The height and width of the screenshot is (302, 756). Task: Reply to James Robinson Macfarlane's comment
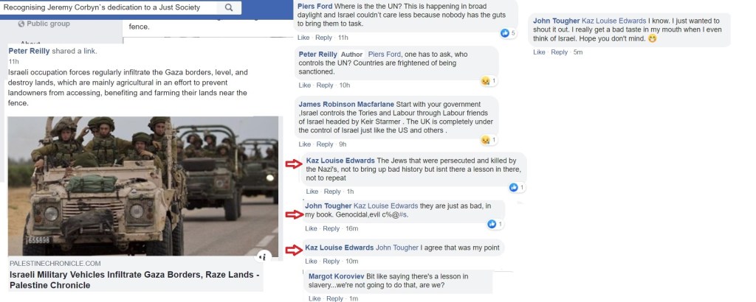(325, 144)
